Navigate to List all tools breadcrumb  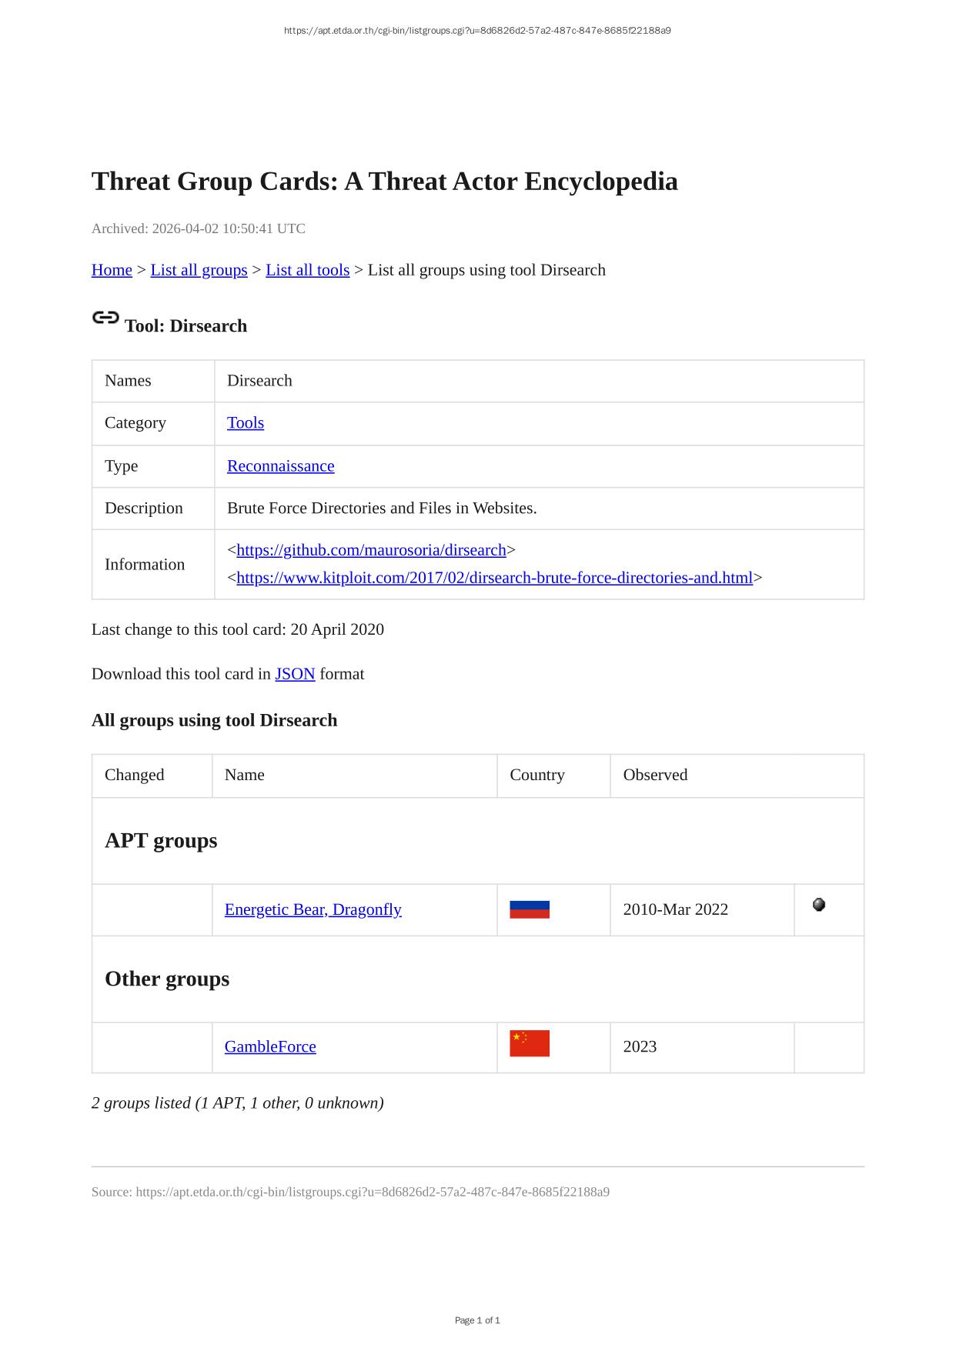(x=307, y=270)
